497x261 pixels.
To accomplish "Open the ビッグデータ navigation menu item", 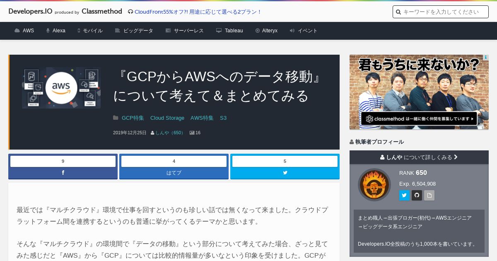I will click(x=138, y=31).
